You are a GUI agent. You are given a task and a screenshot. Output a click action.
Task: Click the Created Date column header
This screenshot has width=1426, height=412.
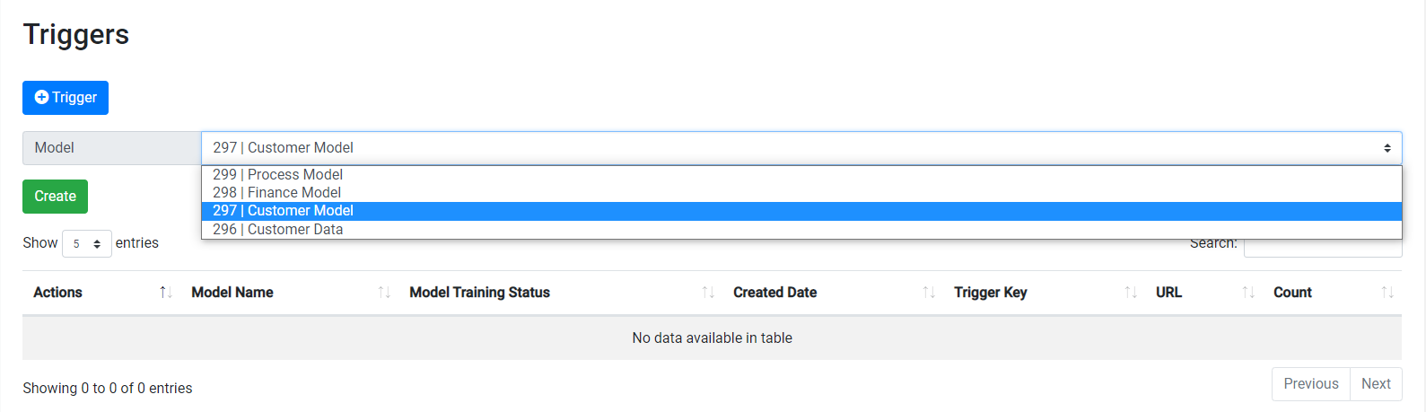point(774,293)
